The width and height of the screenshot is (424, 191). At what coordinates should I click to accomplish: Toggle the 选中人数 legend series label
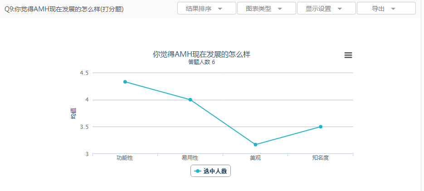point(215,171)
